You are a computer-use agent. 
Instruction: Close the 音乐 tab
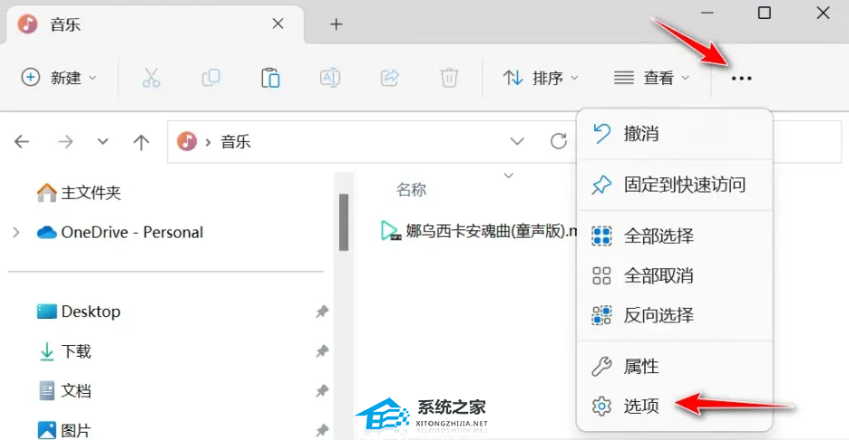(278, 24)
